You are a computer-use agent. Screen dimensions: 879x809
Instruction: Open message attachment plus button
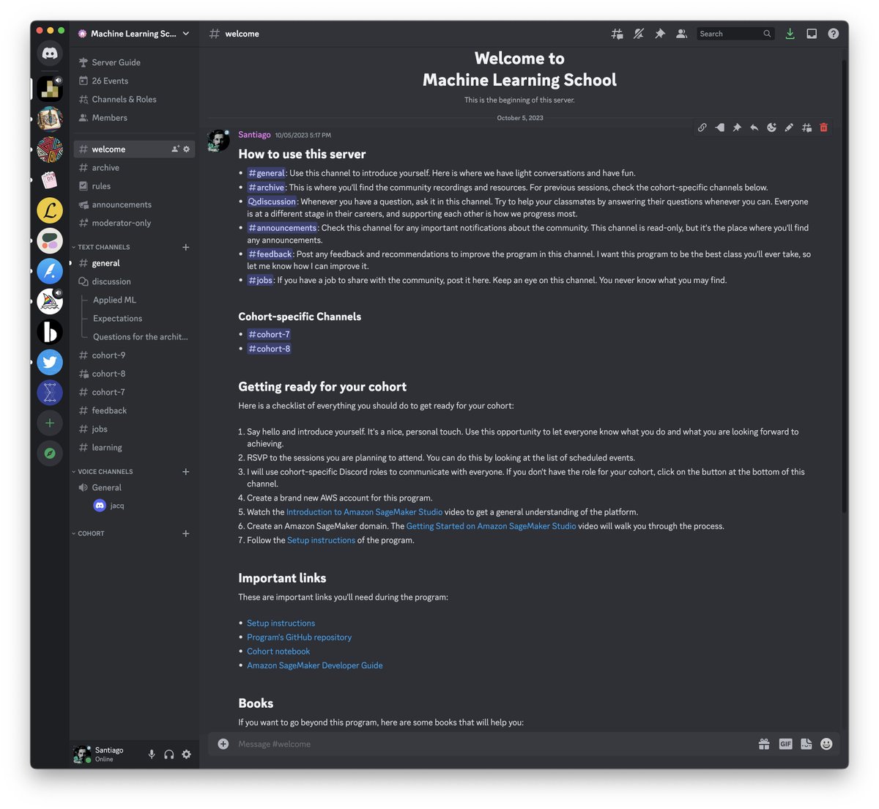pos(223,744)
